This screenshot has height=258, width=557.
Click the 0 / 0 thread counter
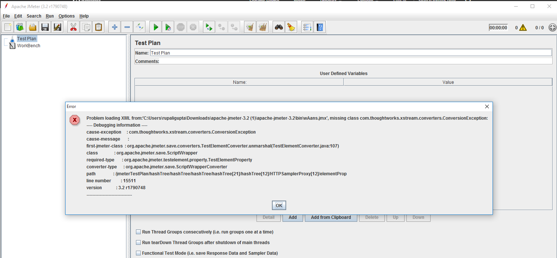click(x=539, y=27)
